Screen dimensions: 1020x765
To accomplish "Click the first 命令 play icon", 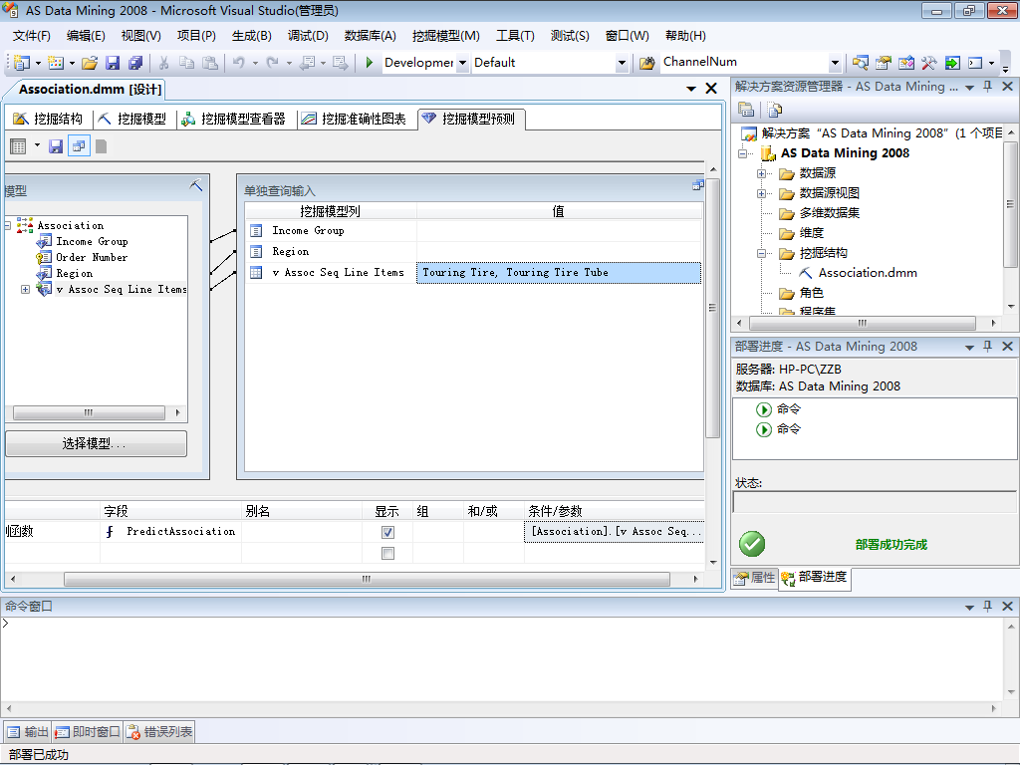I will (x=764, y=409).
